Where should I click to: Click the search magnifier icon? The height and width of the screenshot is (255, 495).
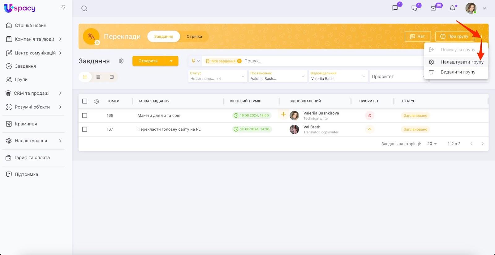coord(84,8)
